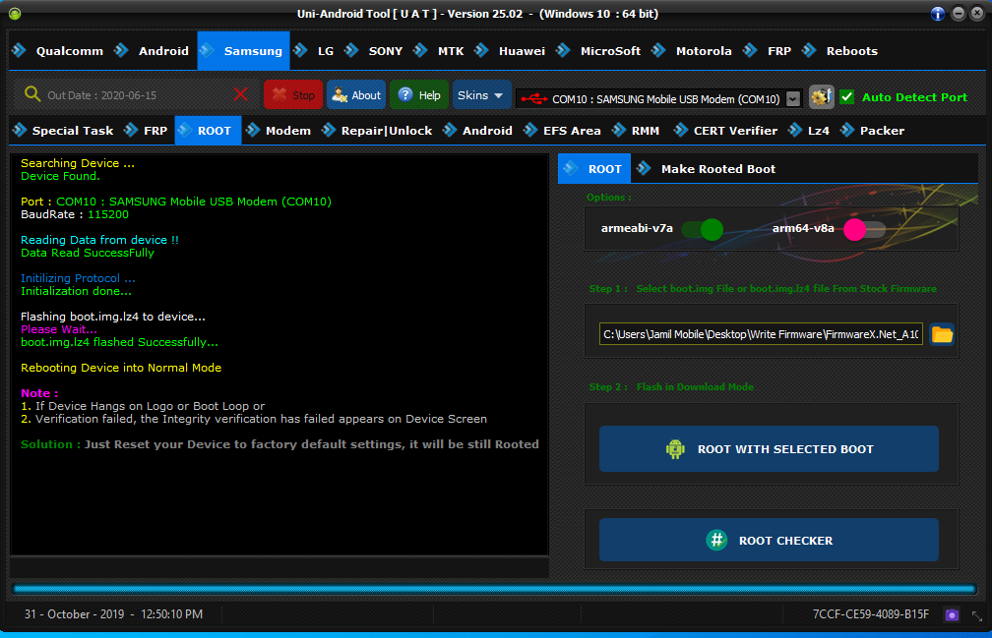Select the Samsung brand tab
The height and width of the screenshot is (638, 992).
point(244,51)
